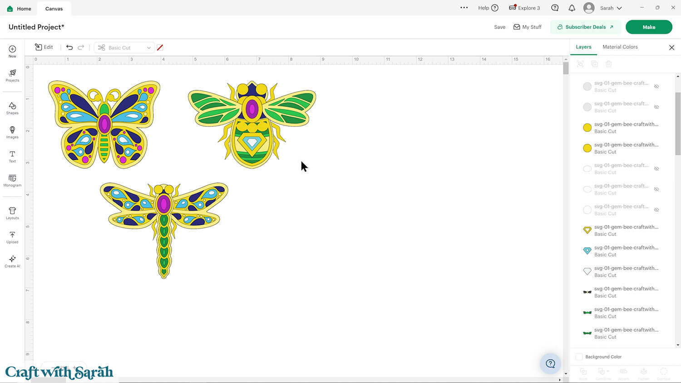
Task: Open the Subscriber Deals link
Action: (x=585, y=27)
